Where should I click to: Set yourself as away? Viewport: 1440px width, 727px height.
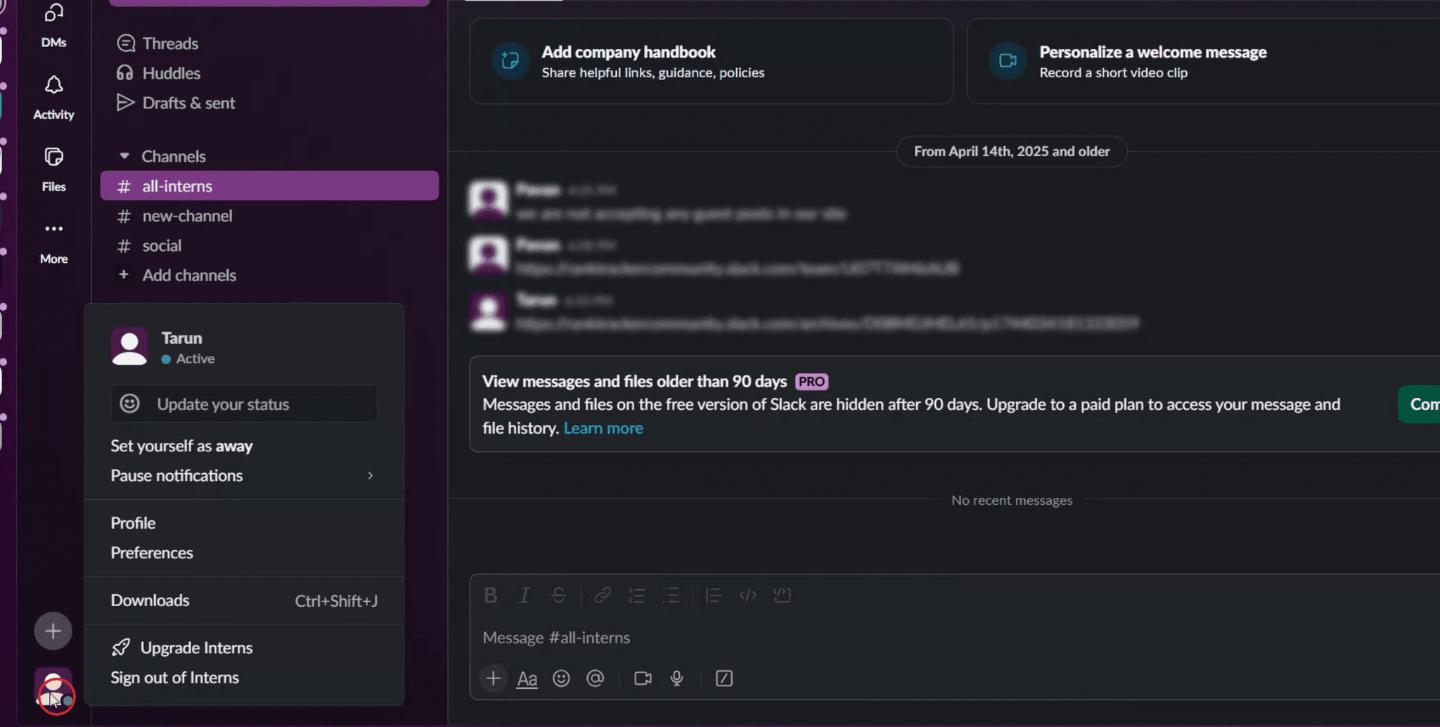point(181,446)
